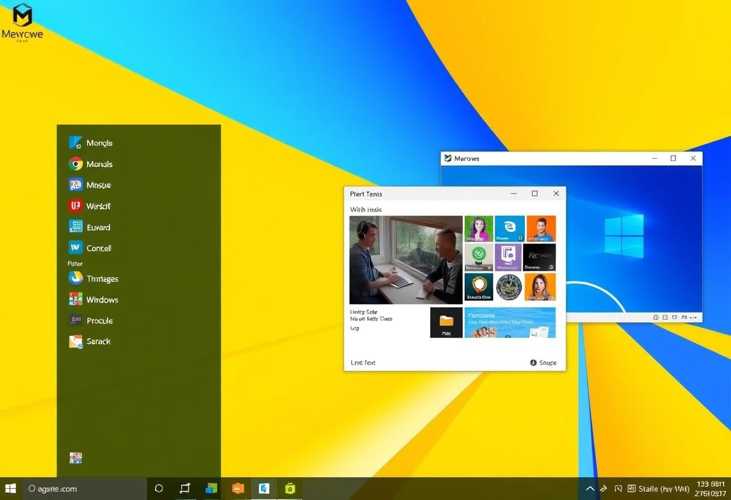Open the Cortana circle on the taskbar

[x=159, y=489]
